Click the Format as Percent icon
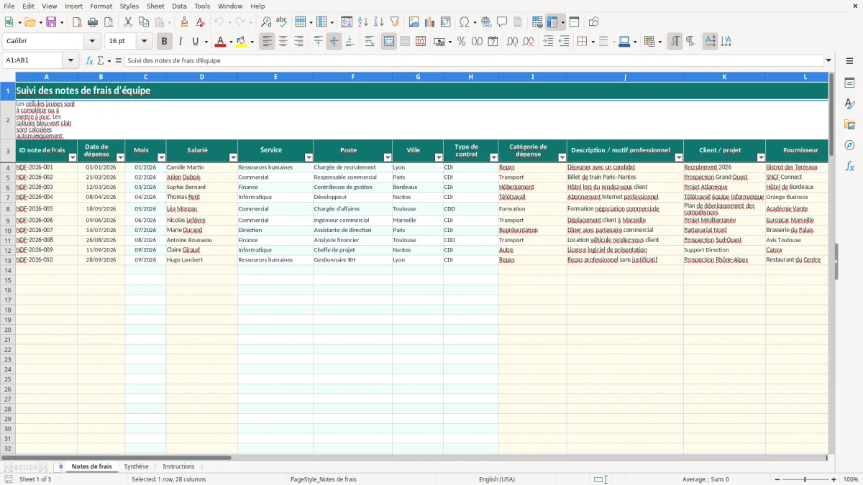This screenshot has width=863, height=485. (461, 42)
